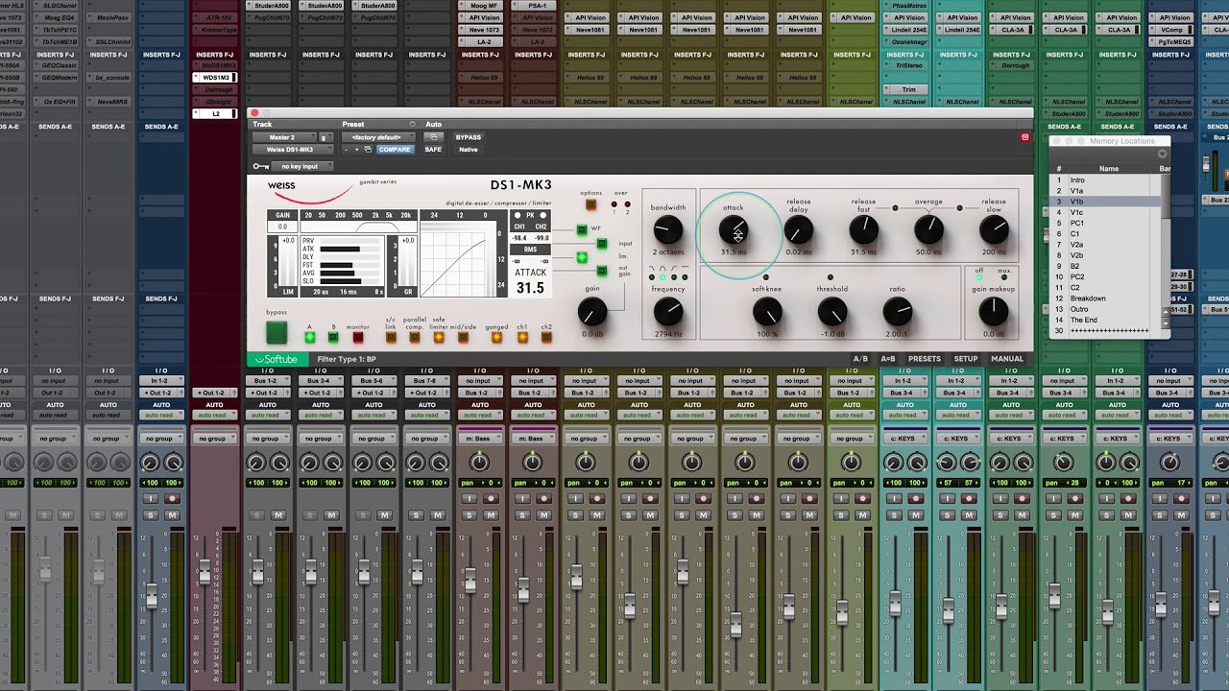Toggle the safe limiter button

[x=439, y=338]
